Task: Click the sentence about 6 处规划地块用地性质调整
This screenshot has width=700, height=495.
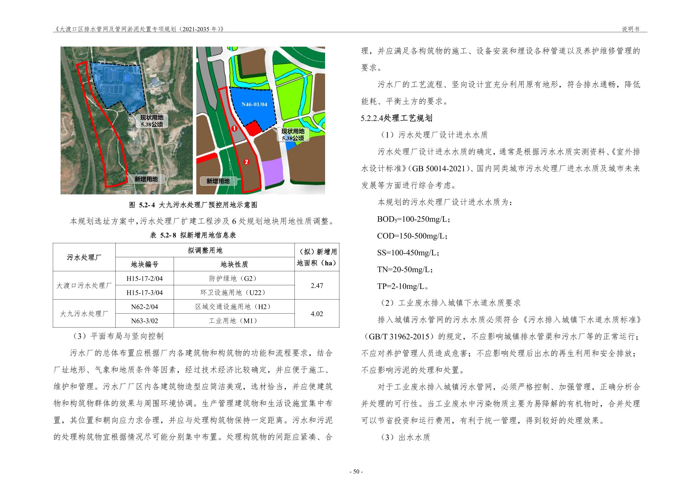Action: (202, 222)
